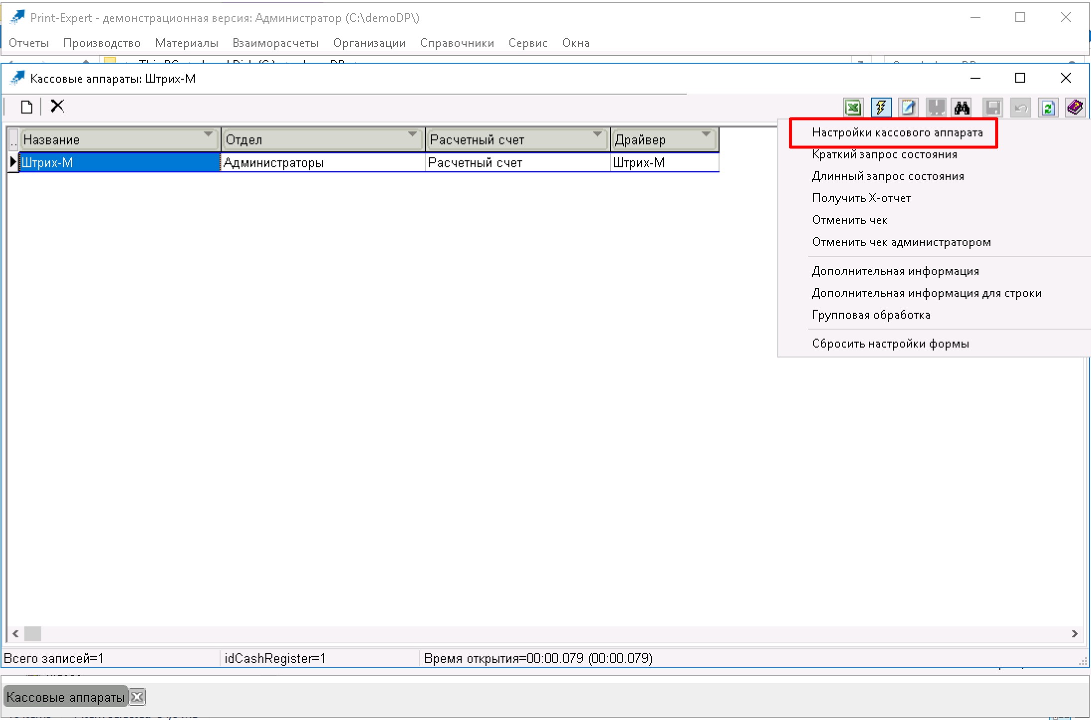Click Отменить чек in the menu
Image resolution: width=1091 pixels, height=720 pixels.
(849, 220)
